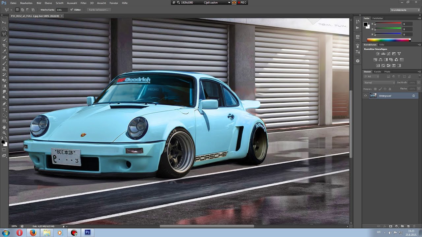Enable Subtract from selection mode
Screen dimensions: 422x237
[28, 10]
